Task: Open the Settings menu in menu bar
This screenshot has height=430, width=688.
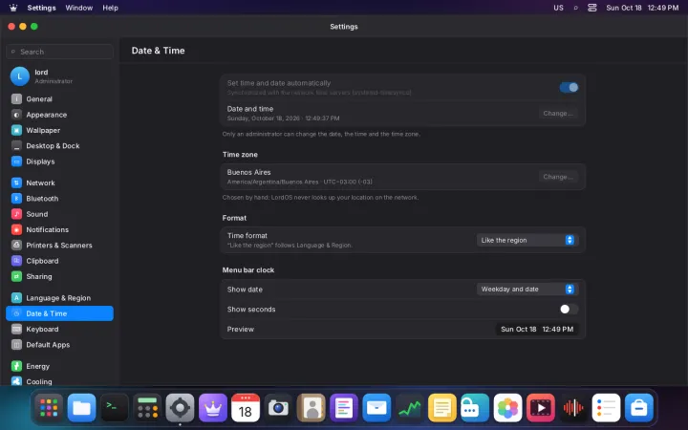Action: coord(42,8)
